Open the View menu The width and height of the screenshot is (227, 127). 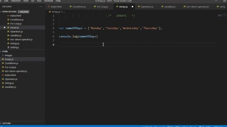[x=26, y=1]
